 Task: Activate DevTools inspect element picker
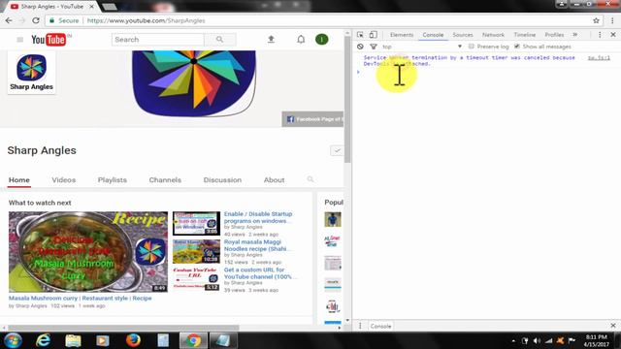[x=360, y=35]
